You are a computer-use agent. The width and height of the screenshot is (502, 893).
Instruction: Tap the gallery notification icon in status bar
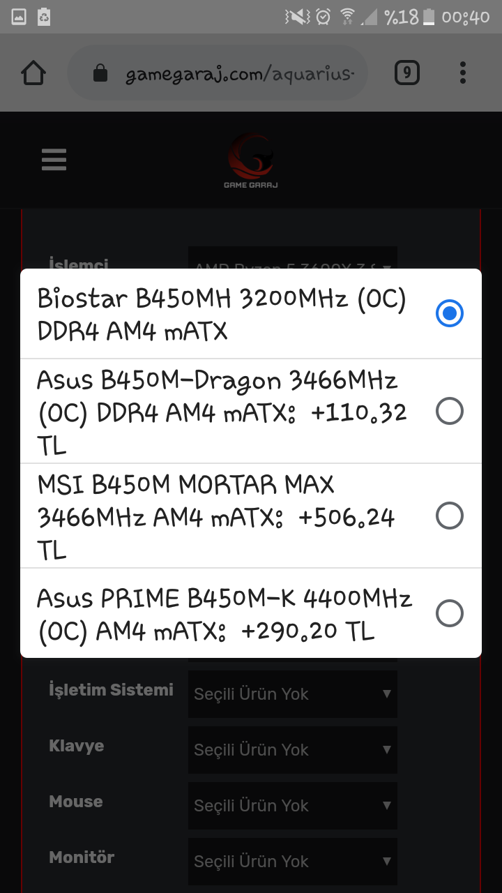[19, 17]
